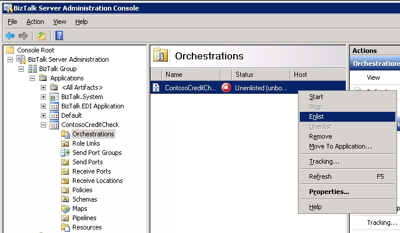Collapse the ContosoCreditCheck application node
Screen dimensions: 400x233
(x=44, y=125)
